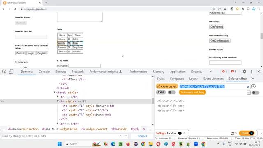Switch to the Computed pane

[177, 79]
